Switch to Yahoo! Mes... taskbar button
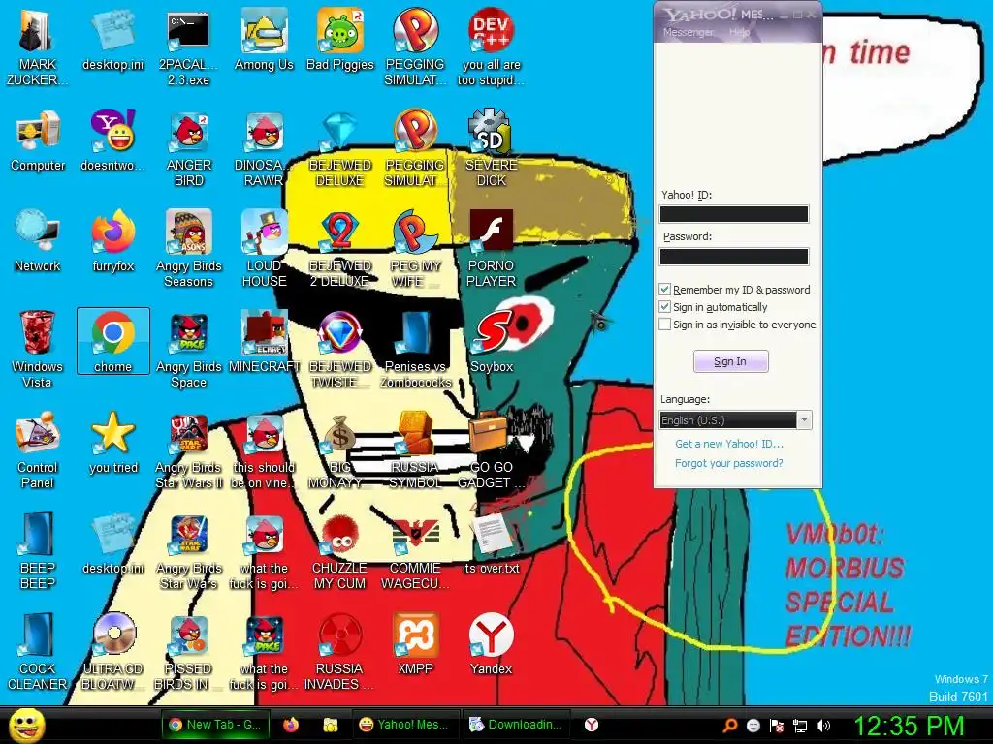 404,725
